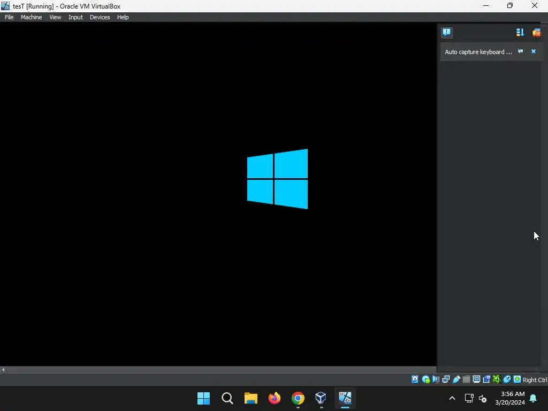Click the Right Ctrl host key label

point(535,380)
